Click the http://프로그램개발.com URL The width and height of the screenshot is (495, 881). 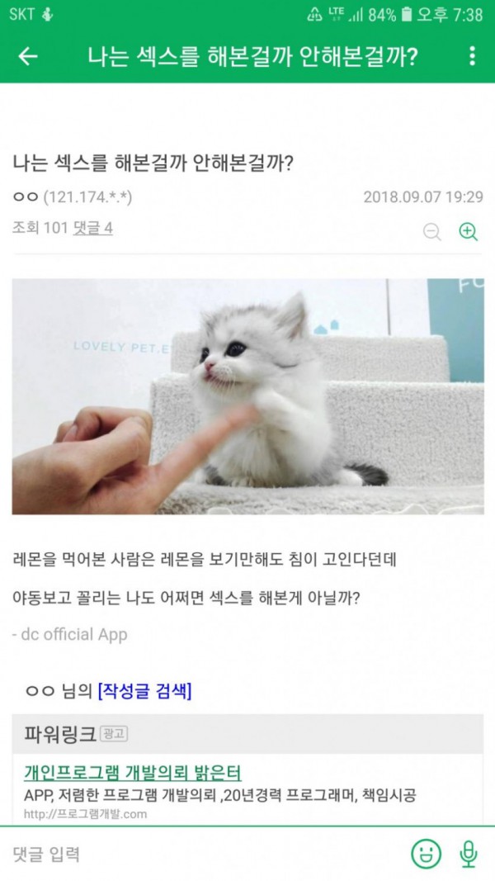85,813
